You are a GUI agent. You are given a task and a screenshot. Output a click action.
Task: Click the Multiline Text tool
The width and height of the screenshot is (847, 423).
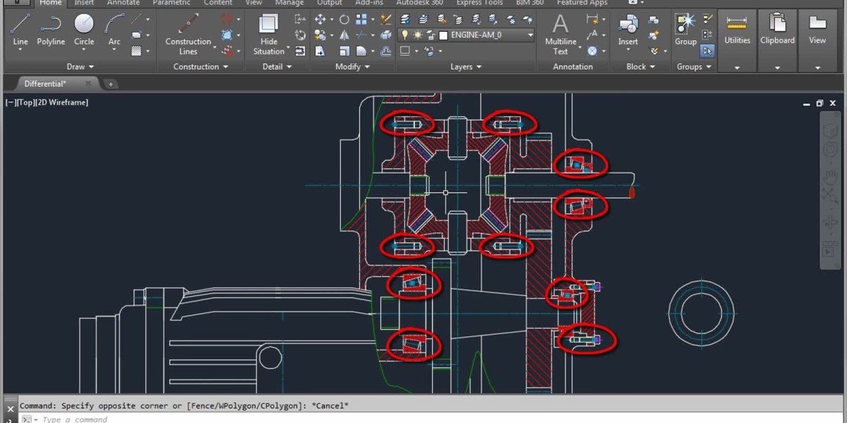(x=560, y=34)
